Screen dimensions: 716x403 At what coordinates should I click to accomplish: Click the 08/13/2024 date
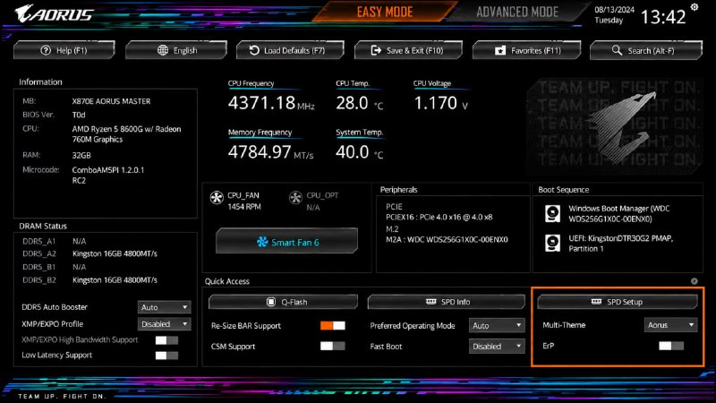coord(614,10)
